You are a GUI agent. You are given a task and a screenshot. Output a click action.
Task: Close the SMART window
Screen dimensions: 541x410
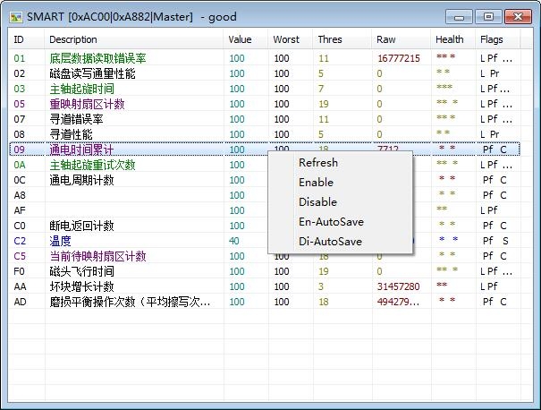(518, 17)
